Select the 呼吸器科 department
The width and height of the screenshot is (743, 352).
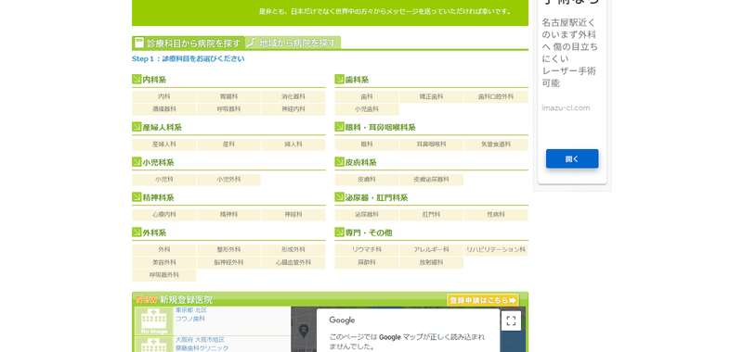228,109
